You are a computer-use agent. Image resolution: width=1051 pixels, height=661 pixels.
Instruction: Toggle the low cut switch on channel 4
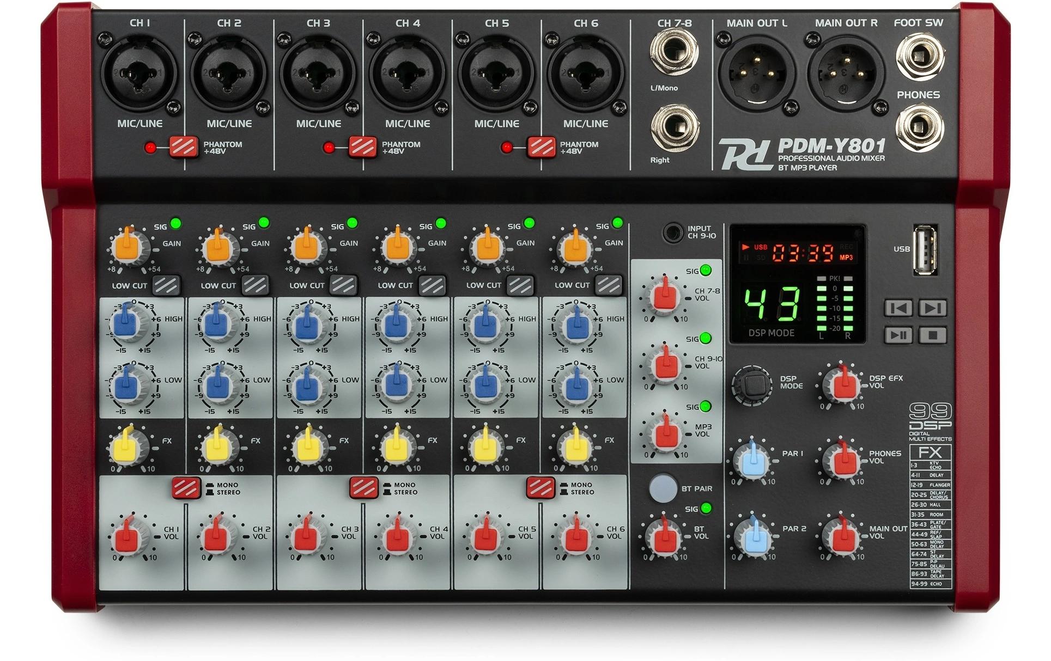point(433,285)
